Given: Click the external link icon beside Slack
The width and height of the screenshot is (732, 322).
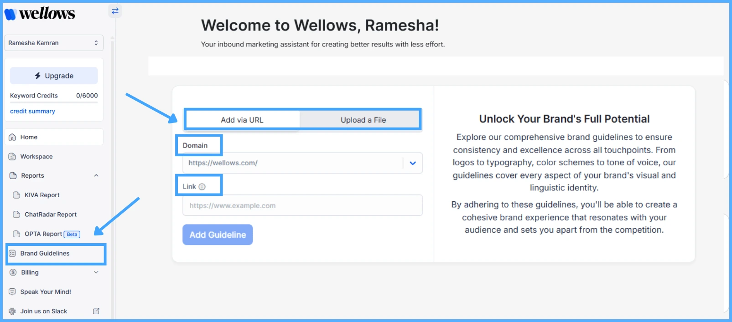Looking at the screenshot, I should click(96, 311).
